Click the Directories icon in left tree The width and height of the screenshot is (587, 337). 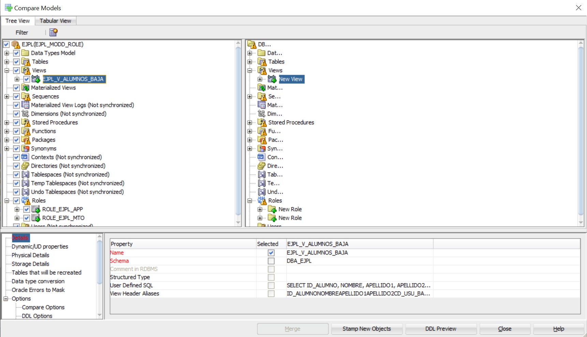tap(26, 166)
